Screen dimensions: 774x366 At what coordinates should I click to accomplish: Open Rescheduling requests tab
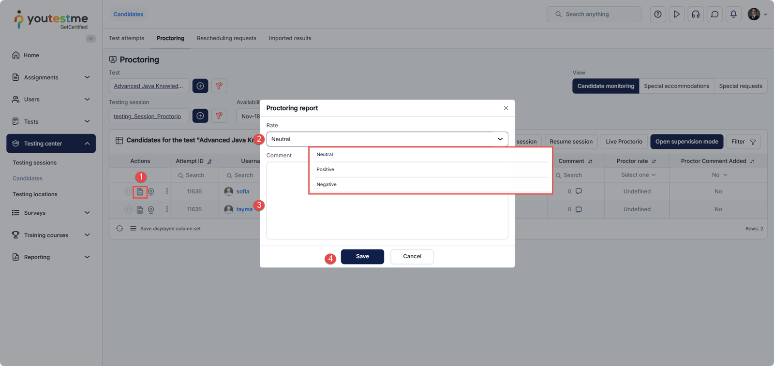pos(226,38)
